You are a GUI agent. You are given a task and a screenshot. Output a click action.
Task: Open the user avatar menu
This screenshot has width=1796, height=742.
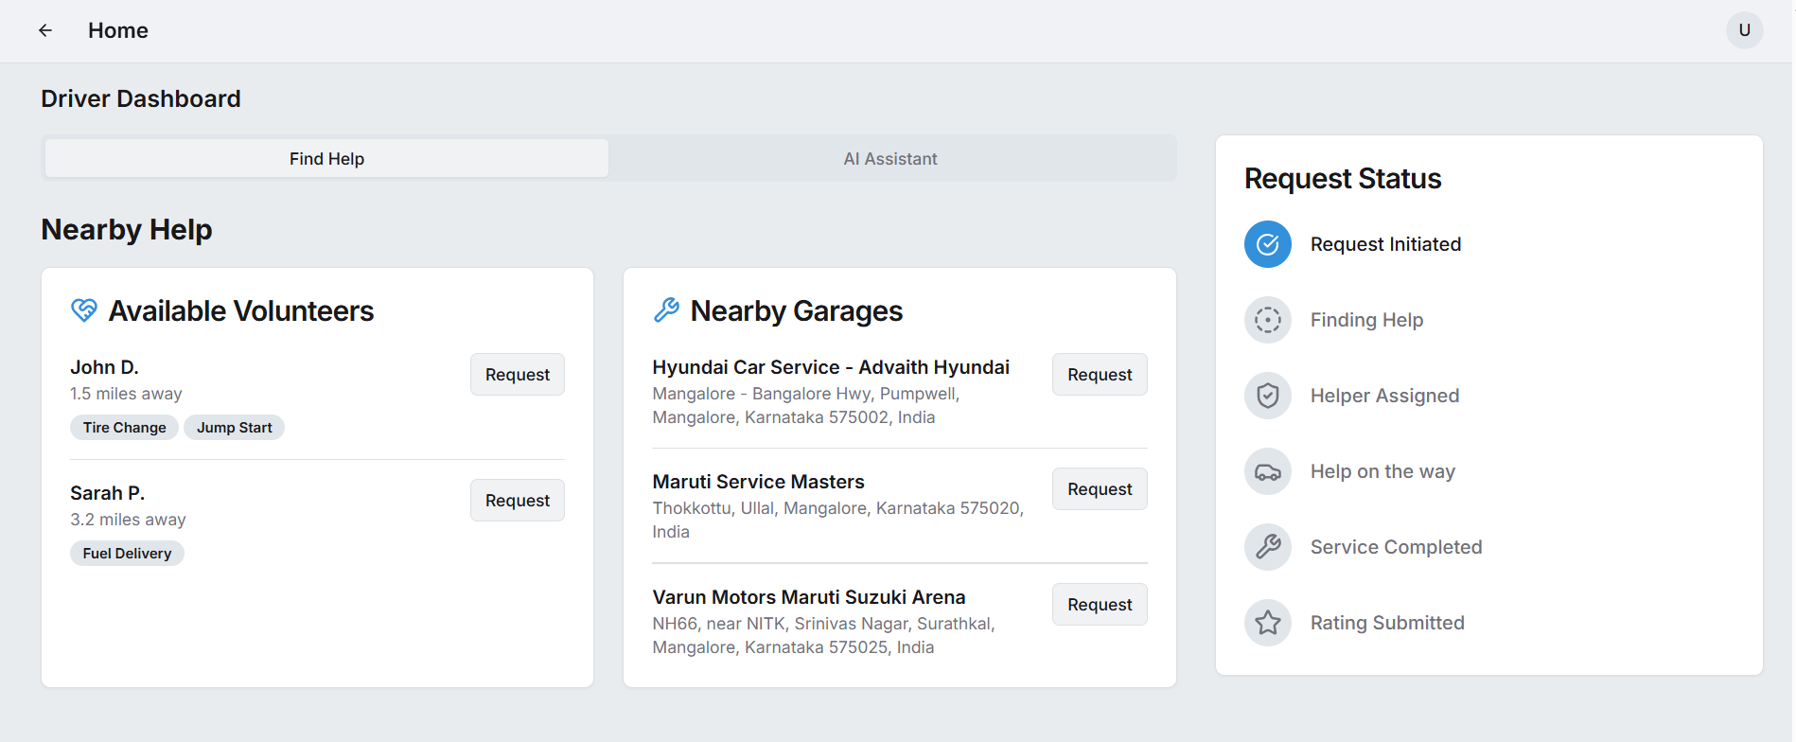(1744, 30)
